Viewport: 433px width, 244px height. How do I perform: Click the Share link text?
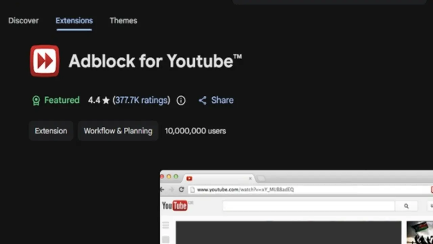pyautogui.click(x=222, y=100)
